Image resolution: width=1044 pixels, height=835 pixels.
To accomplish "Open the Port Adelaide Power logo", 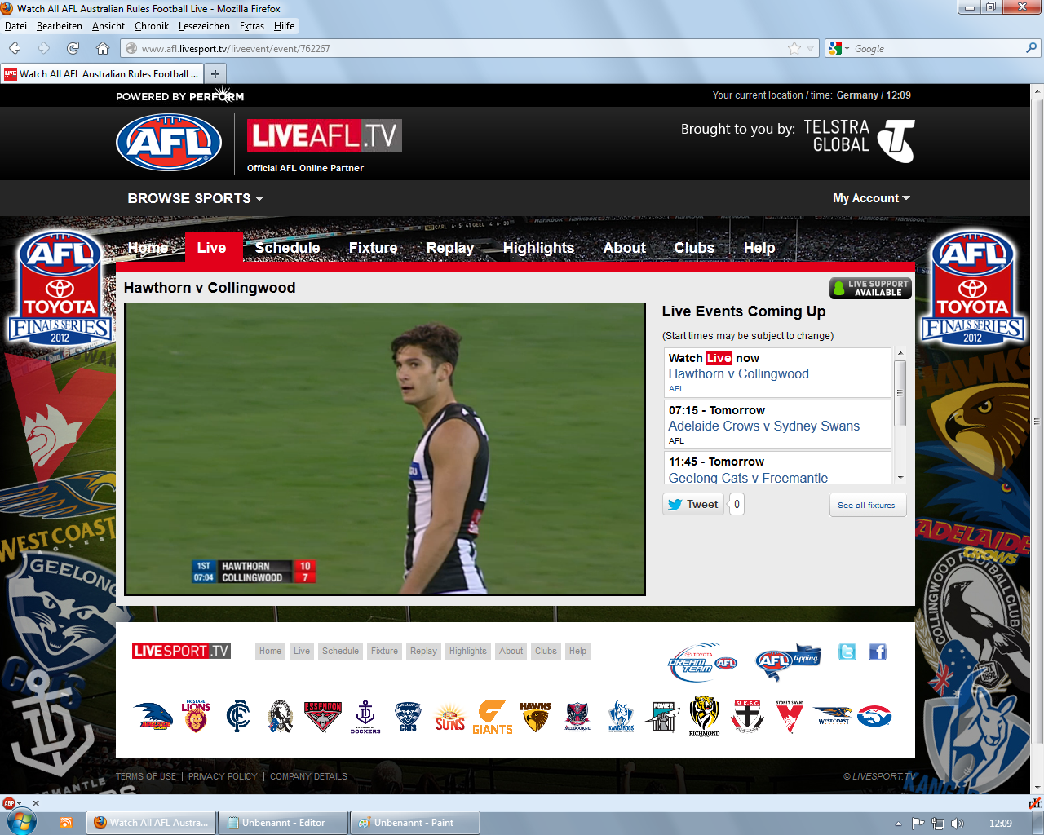I will pos(662,716).
